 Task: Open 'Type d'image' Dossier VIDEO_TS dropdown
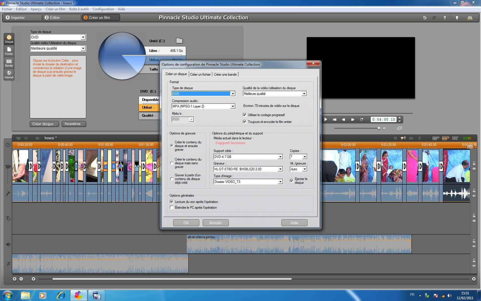tap(280, 182)
